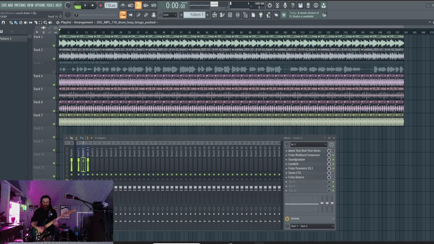
Task: Click the 'newer version of FL Studio' notification
Action: click(305, 15)
